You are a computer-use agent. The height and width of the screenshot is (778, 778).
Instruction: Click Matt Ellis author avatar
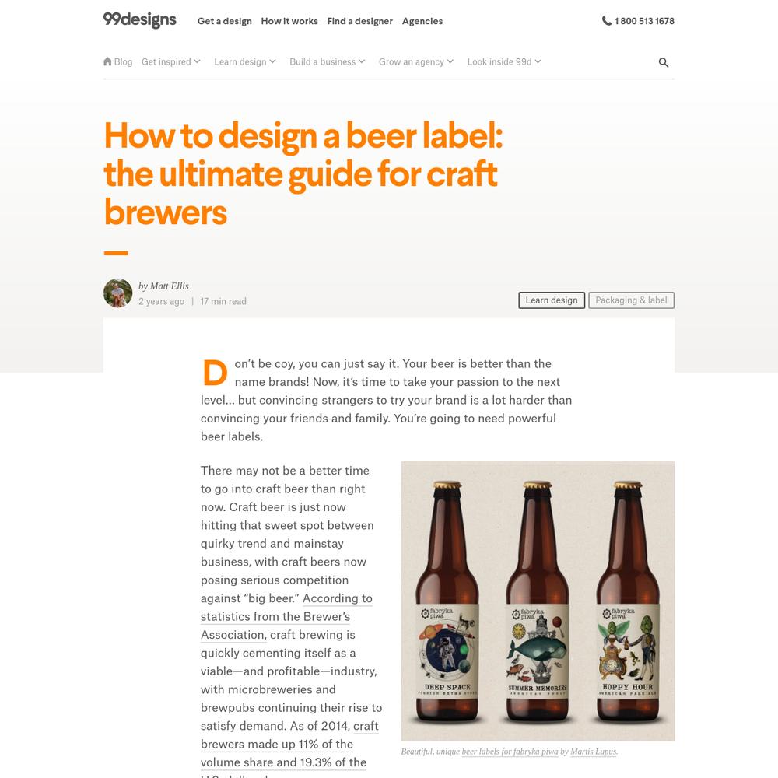point(117,293)
